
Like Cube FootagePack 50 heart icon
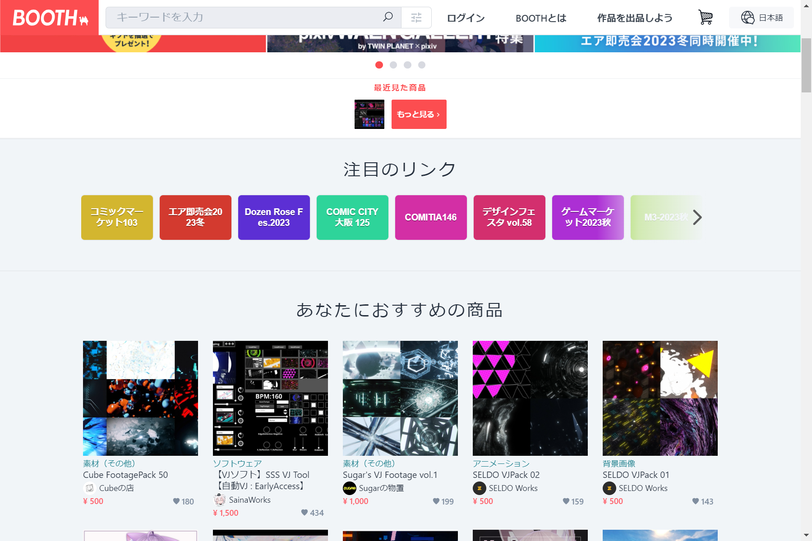tap(176, 501)
